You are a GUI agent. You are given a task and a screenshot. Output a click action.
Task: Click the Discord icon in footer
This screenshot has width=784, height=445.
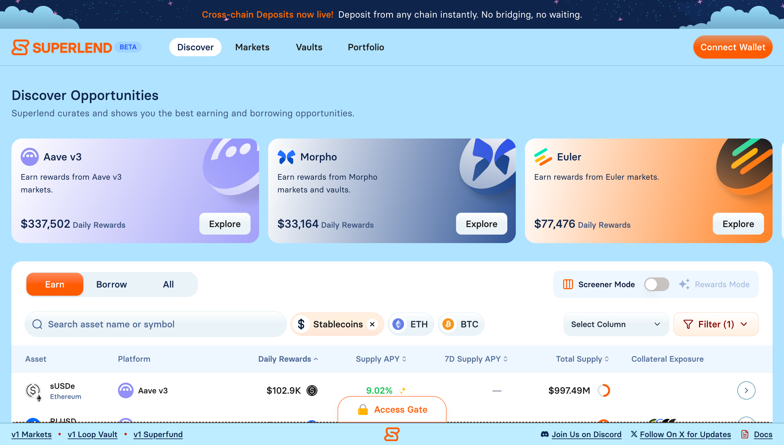click(x=545, y=434)
